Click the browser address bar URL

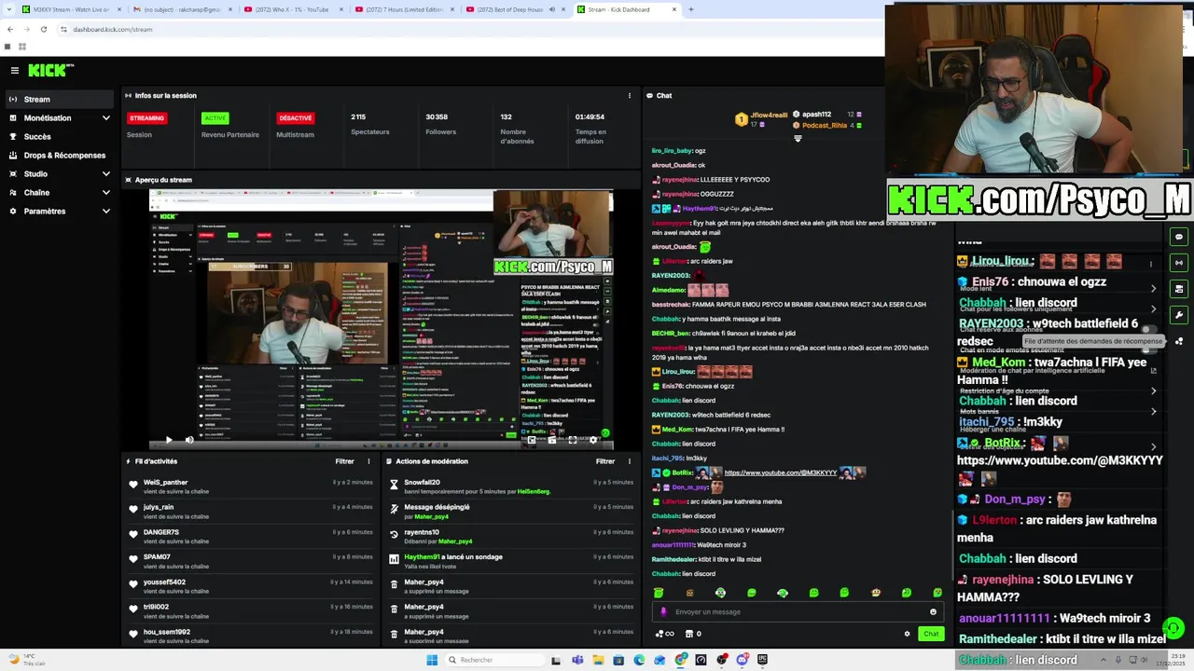113,29
